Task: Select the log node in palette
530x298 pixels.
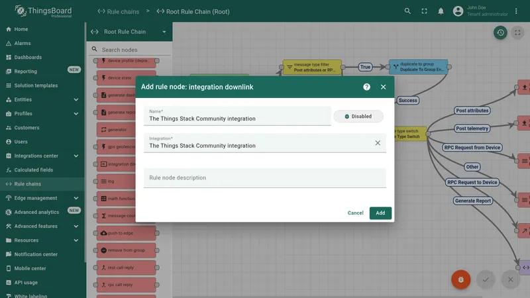Action: [x=116, y=181]
